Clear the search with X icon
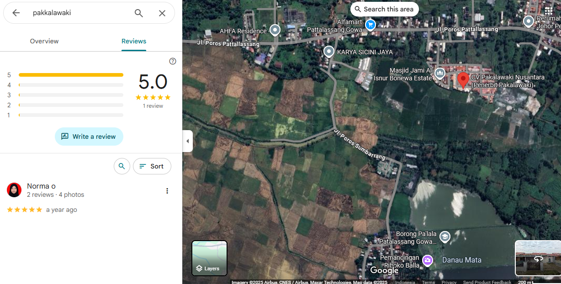Viewport: 561px width, 284px height. tap(162, 13)
